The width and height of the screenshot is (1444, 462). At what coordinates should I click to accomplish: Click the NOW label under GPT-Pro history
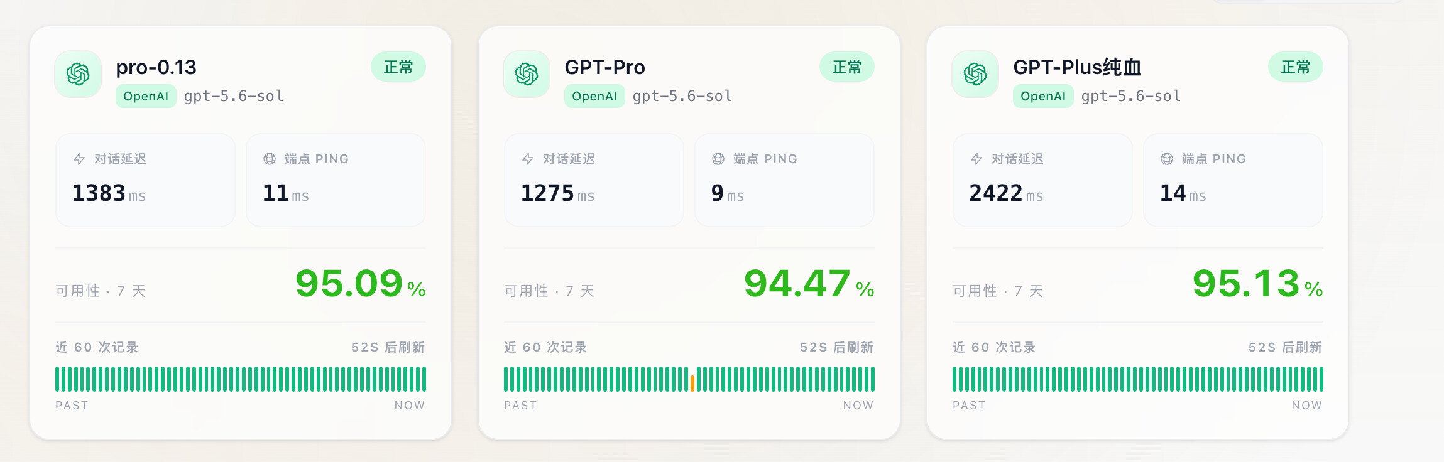tap(858, 406)
